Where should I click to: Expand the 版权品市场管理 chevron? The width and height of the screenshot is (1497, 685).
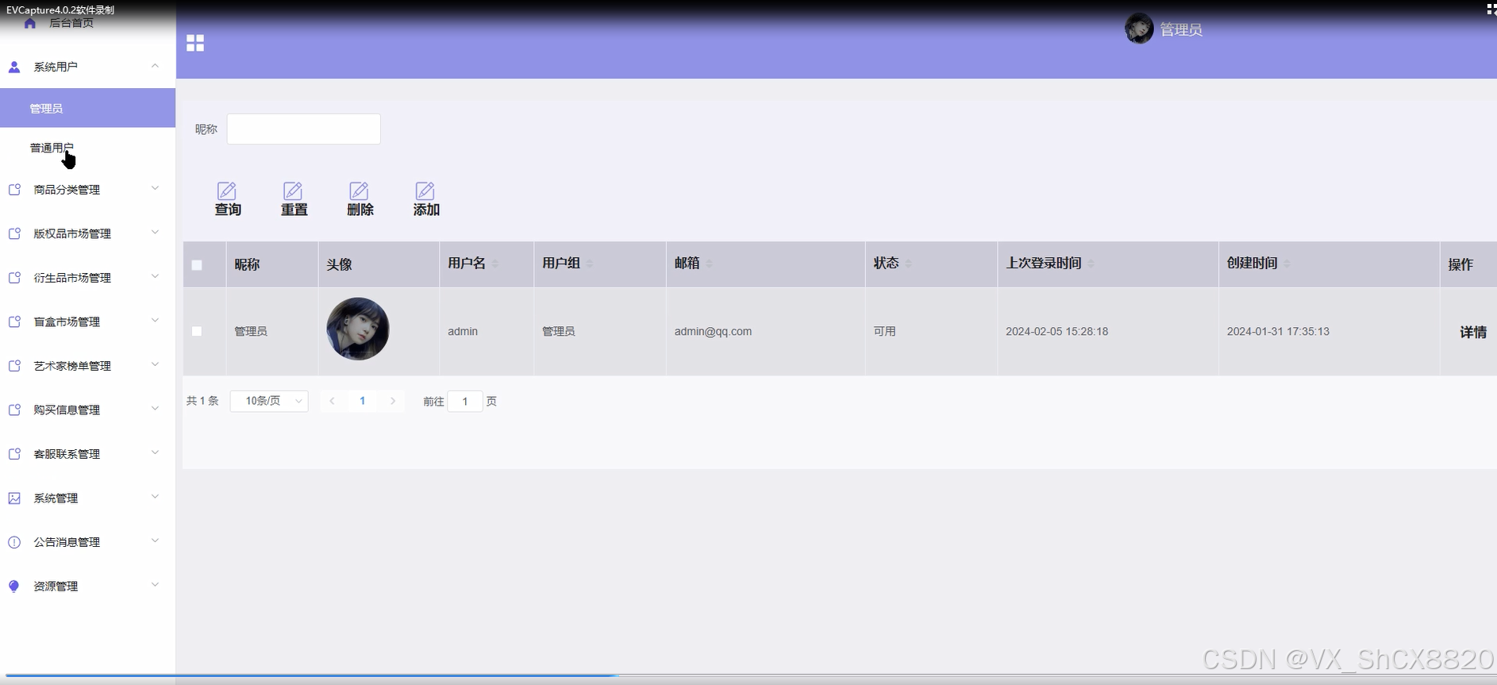(x=155, y=233)
